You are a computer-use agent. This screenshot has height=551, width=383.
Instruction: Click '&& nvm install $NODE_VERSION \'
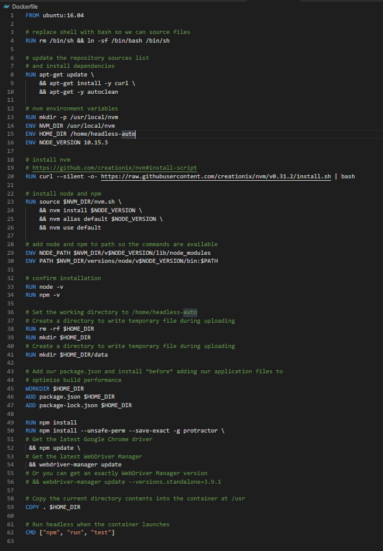(91, 210)
